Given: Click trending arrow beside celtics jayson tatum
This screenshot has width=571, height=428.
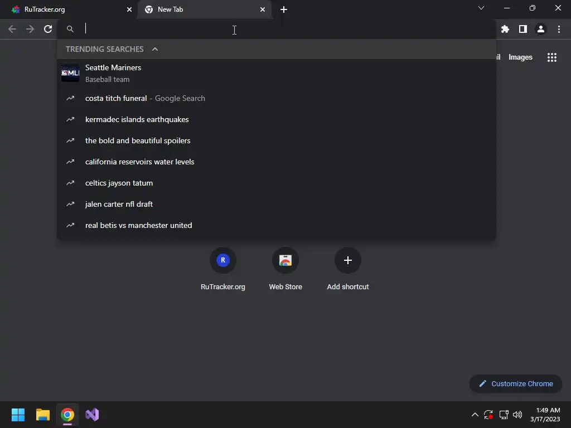Looking at the screenshot, I should click(x=70, y=183).
